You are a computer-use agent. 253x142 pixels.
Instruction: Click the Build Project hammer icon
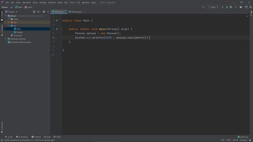click(x=203, y=7)
